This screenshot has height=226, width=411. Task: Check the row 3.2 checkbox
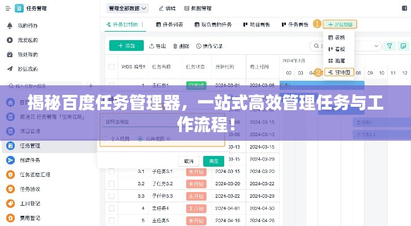point(112,184)
